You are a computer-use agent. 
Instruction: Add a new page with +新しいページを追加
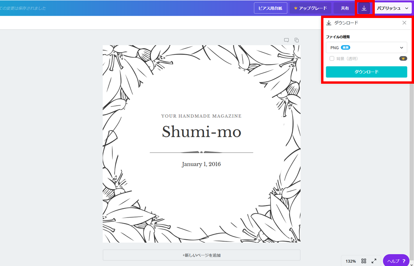click(x=202, y=255)
